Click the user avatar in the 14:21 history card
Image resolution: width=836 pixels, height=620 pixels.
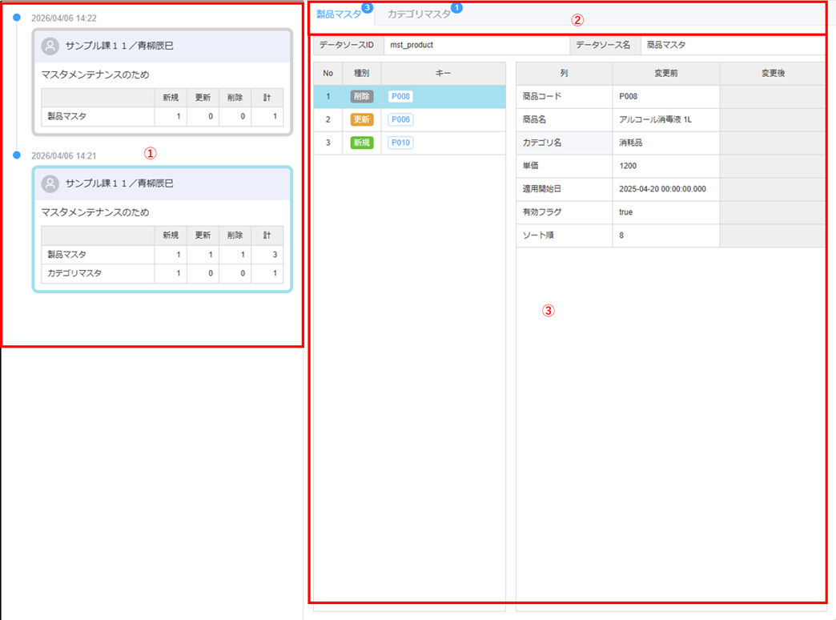tap(50, 184)
